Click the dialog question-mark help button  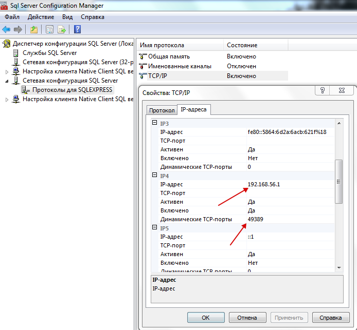pyautogui.click(x=323, y=90)
